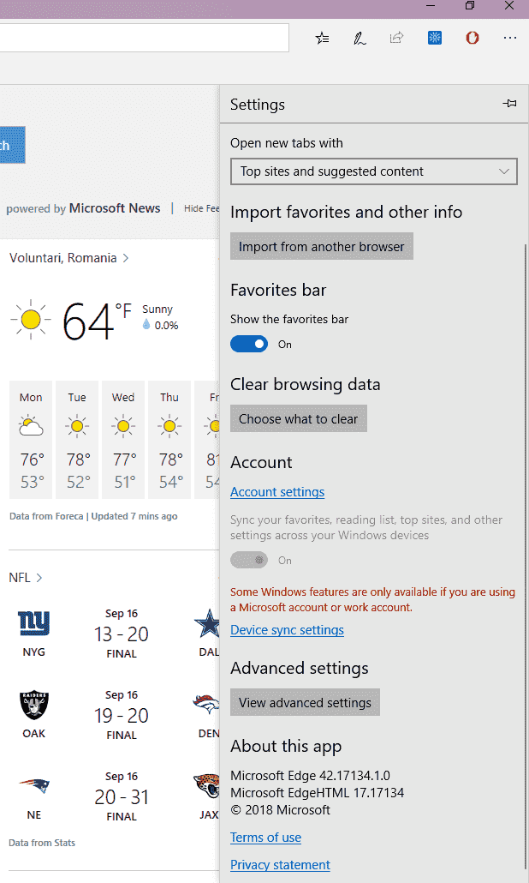Click the Oakland Raiders logo
The height and width of the screenshot is (883, 529).
[33, 705]
